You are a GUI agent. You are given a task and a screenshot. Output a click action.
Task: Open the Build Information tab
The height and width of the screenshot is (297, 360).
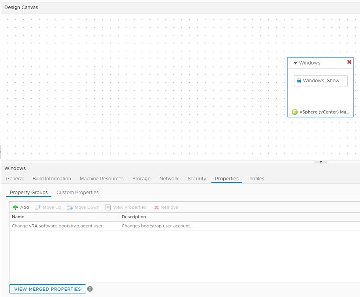pos(52,179)
